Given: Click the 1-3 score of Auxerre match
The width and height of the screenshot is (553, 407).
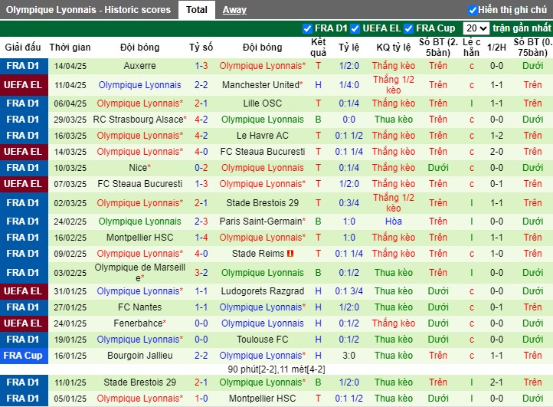Looking at the screenshot, I should tap(201, 66).
